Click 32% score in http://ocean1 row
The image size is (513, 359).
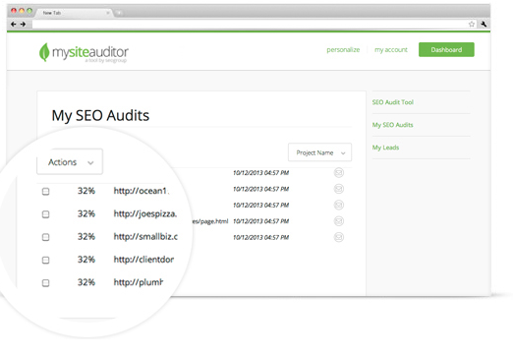click(86, 191)
